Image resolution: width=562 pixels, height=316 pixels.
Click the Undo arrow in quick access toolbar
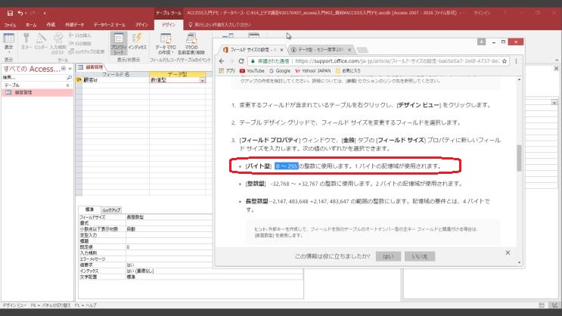tap(20, 14)
